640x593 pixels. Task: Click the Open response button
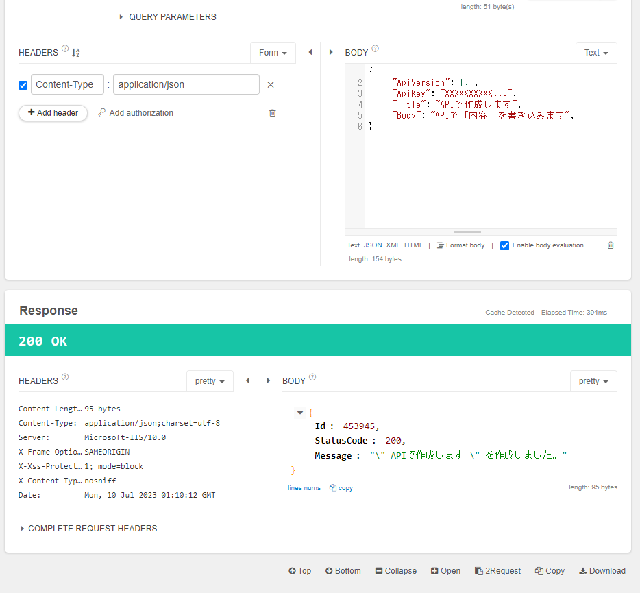click(445, 571)
